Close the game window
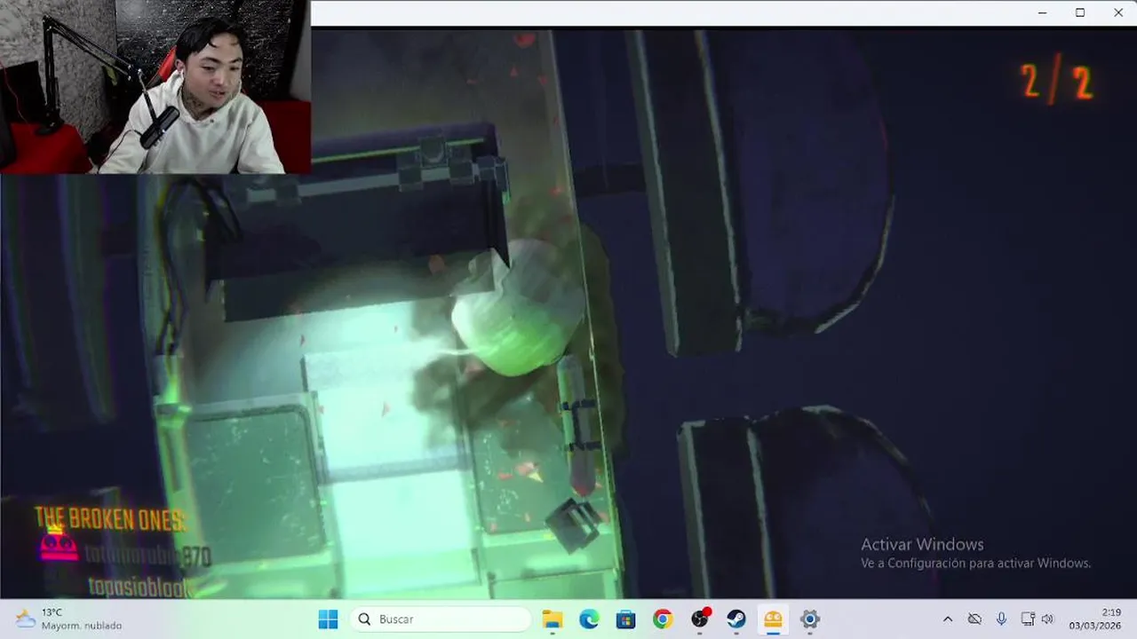Screen dimensions: 1137x639 [1118, 12]
